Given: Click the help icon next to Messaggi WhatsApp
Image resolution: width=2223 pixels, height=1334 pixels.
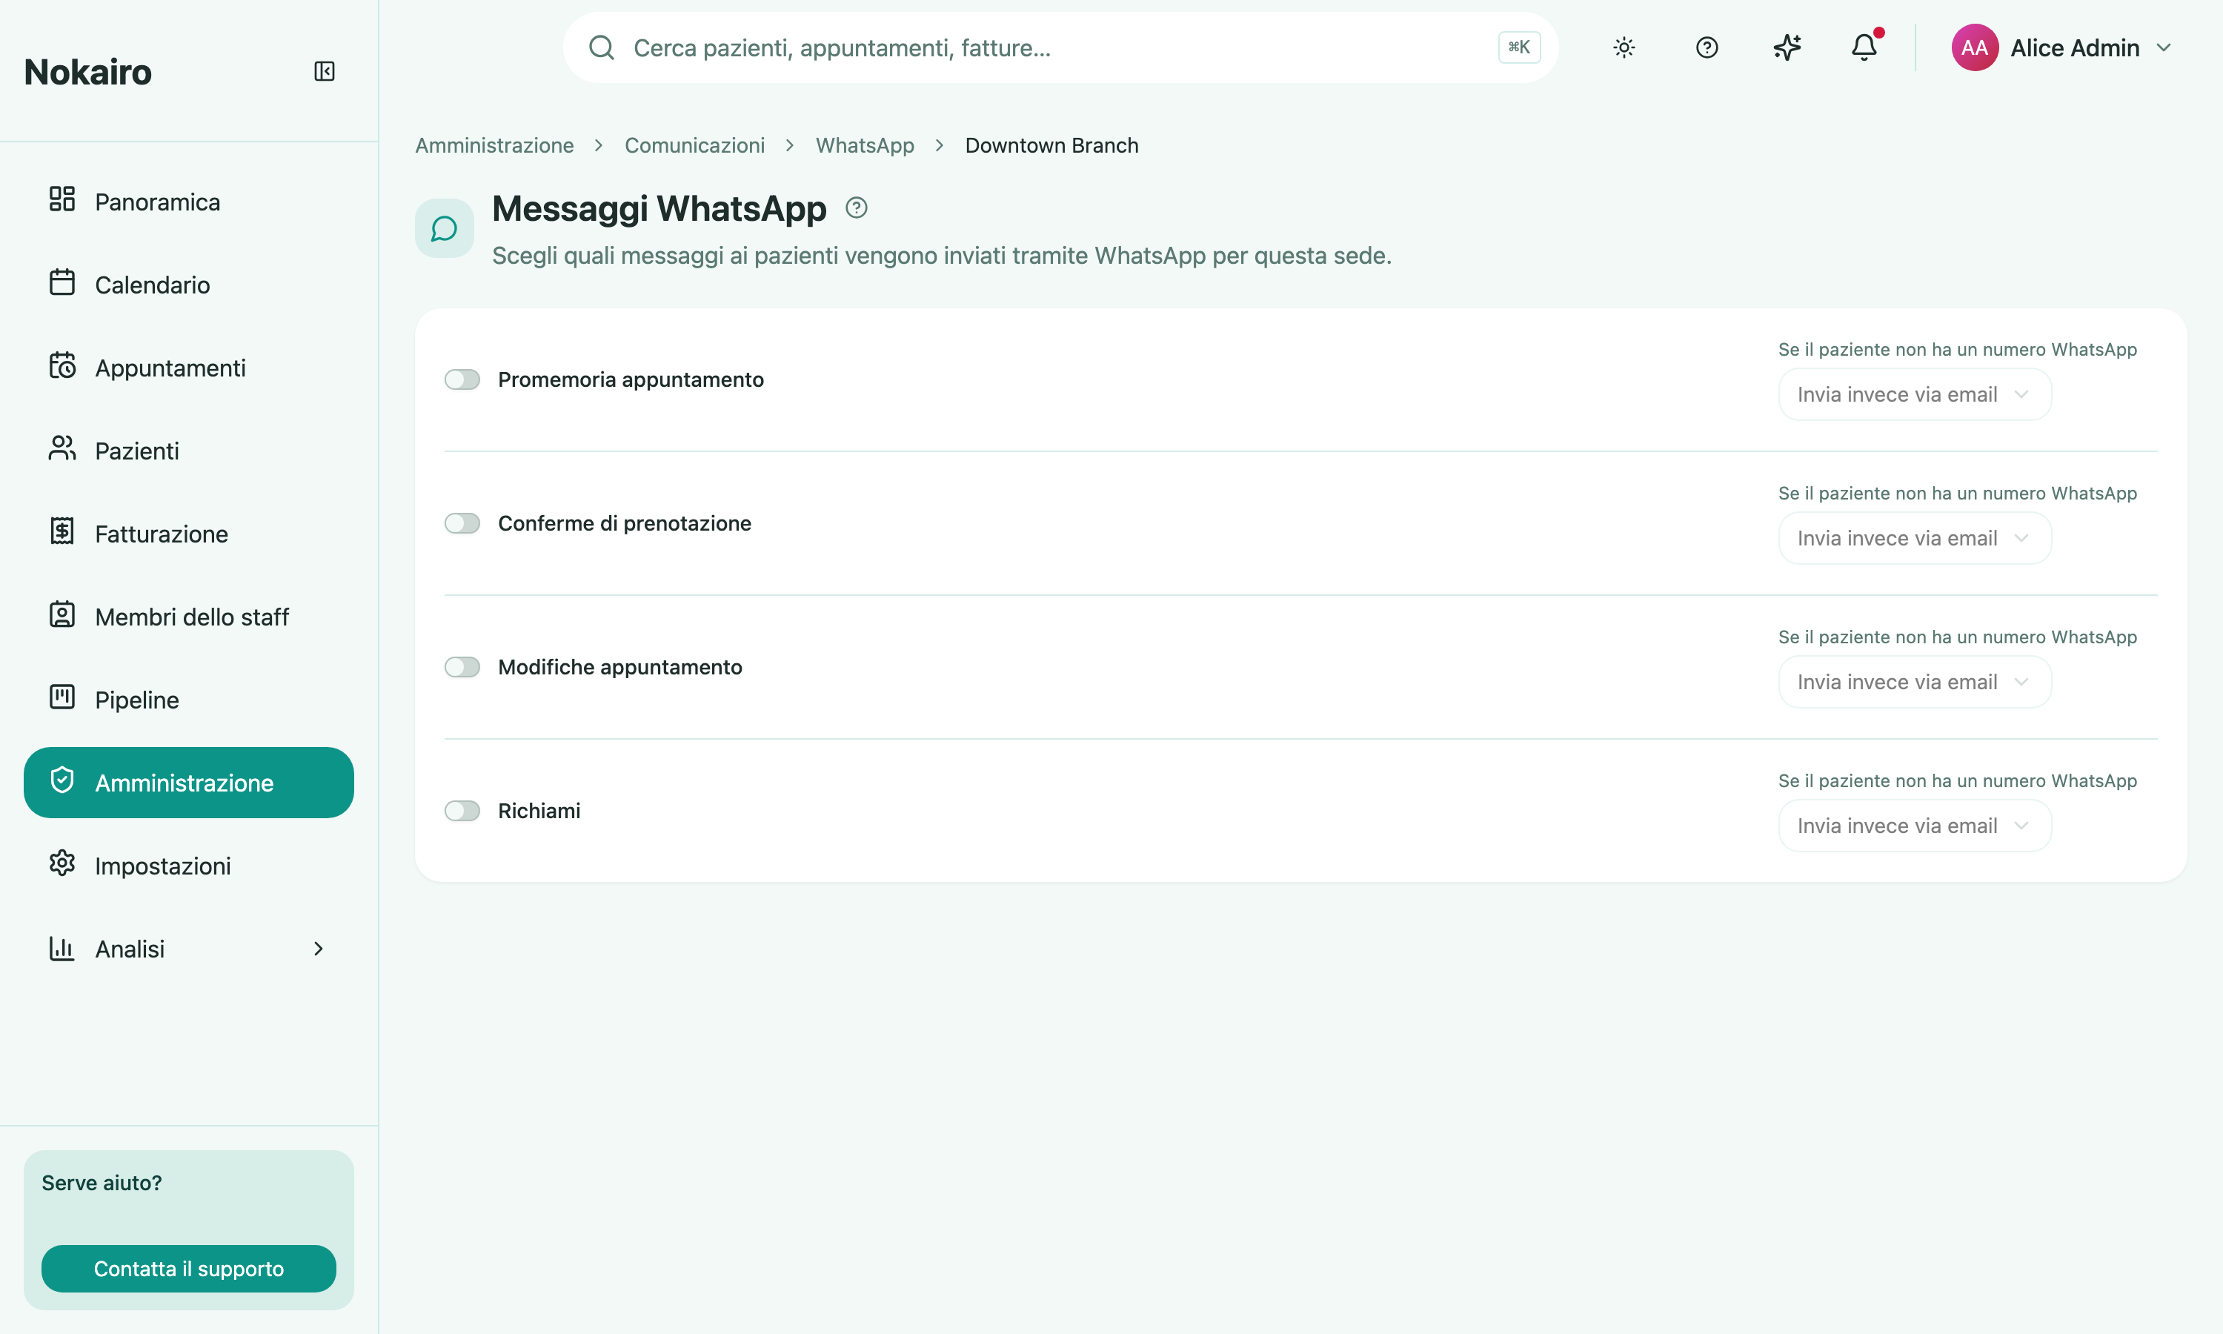Looking at the screenshot, I should coord(857,208).
